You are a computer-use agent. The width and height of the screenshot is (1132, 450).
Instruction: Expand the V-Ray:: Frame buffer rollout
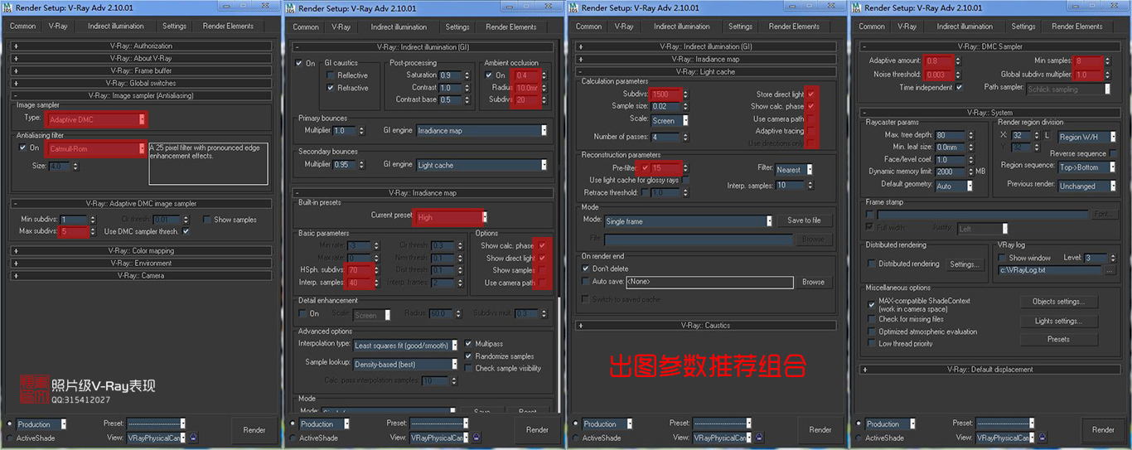(141, 71)
